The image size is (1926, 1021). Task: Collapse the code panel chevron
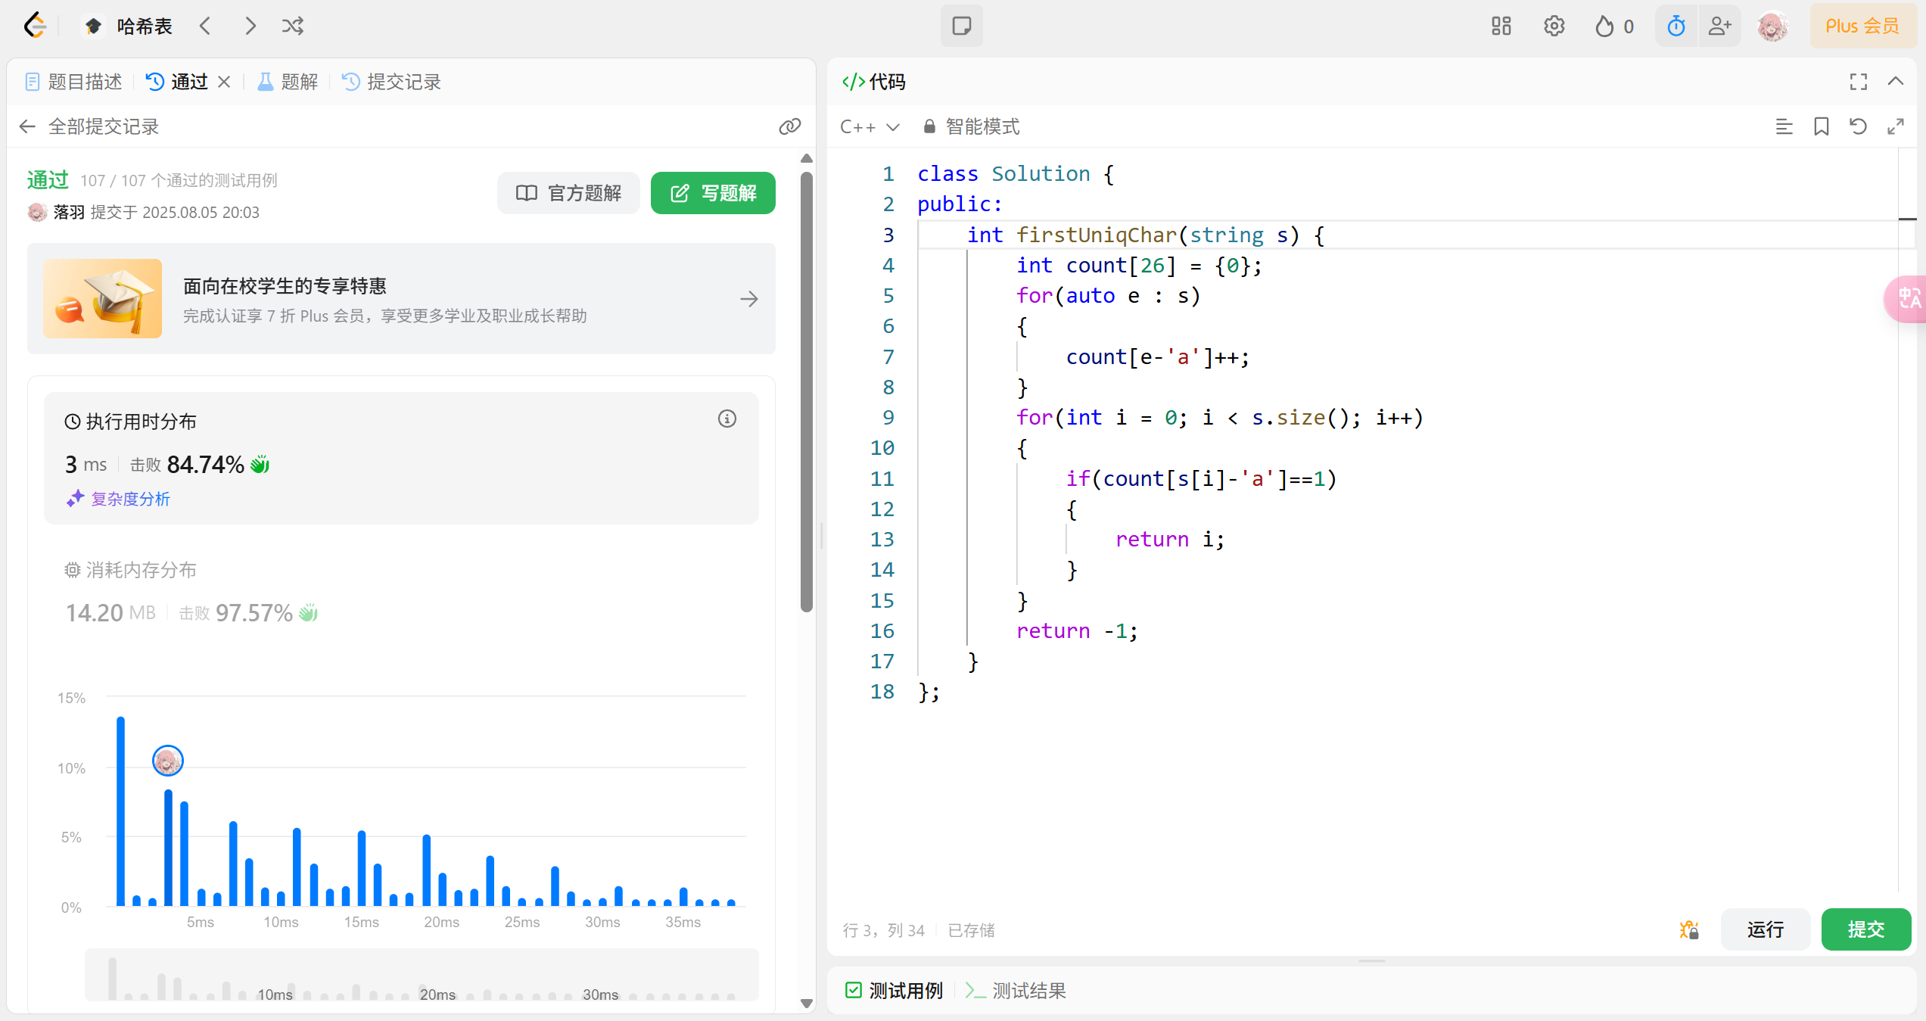click(x=1895, y=82)
